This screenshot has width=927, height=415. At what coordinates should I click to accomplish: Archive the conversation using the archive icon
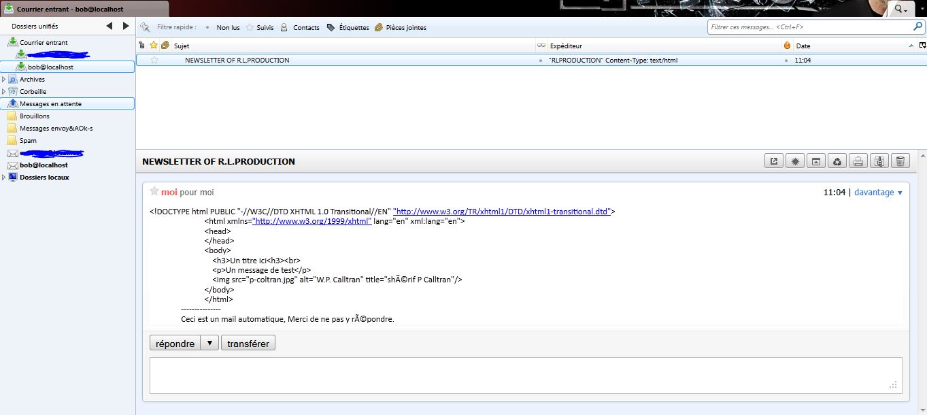point(879,161)
